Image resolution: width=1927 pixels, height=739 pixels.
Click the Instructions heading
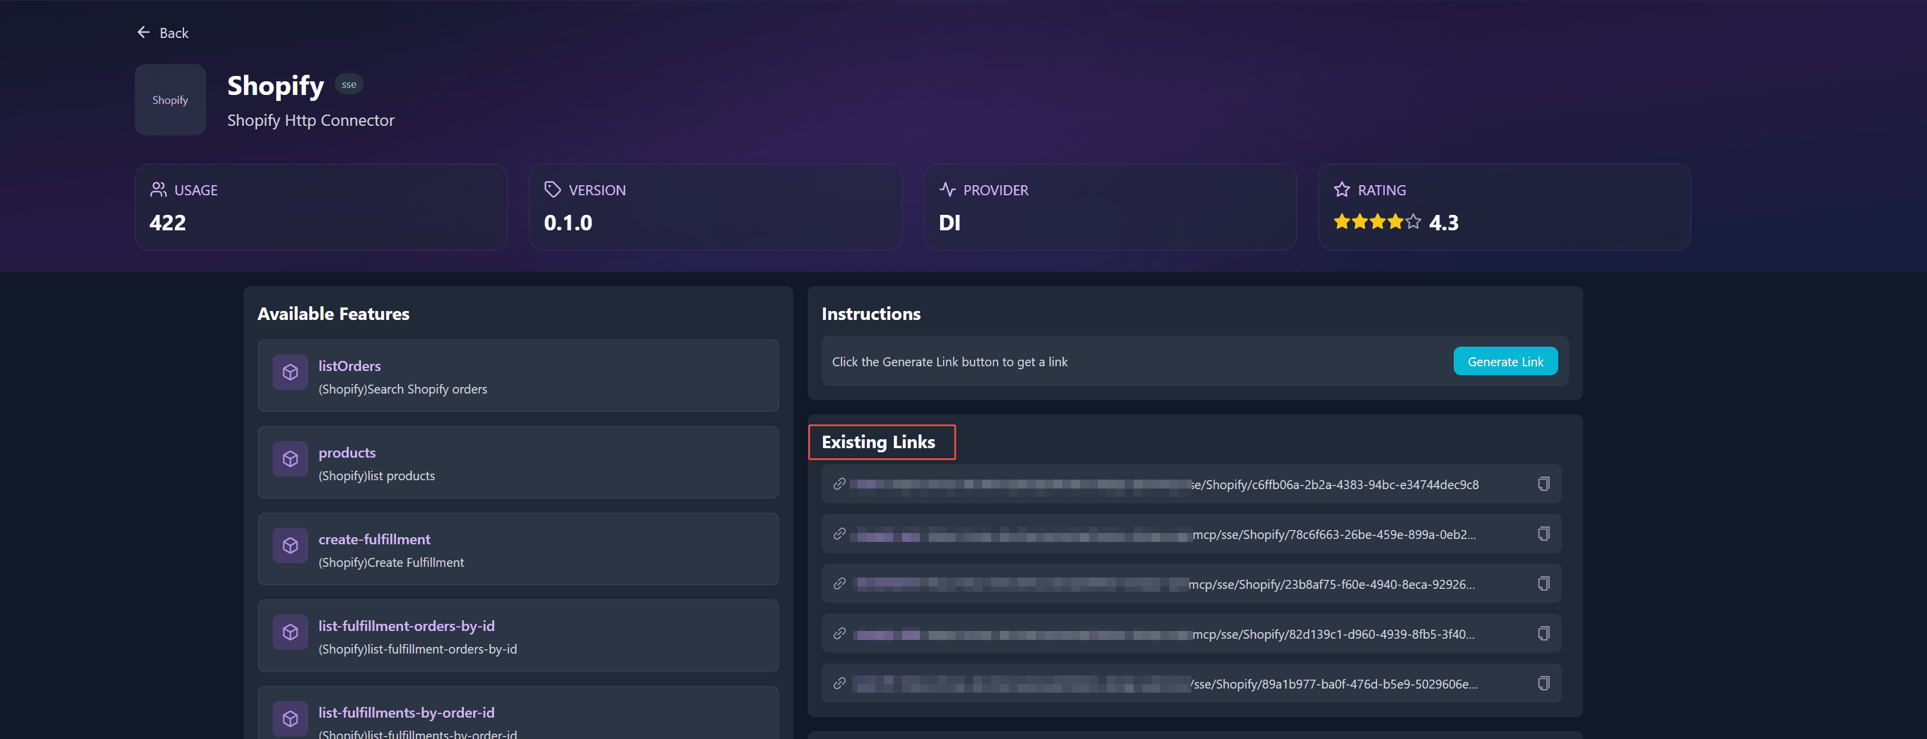coord(871,314)
